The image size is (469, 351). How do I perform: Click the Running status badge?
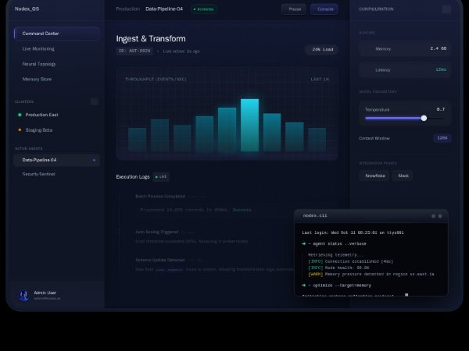204,9
